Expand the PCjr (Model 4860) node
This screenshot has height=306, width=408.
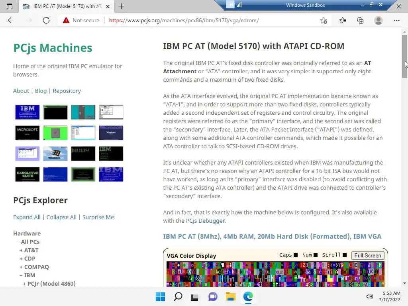click(49, 283)
